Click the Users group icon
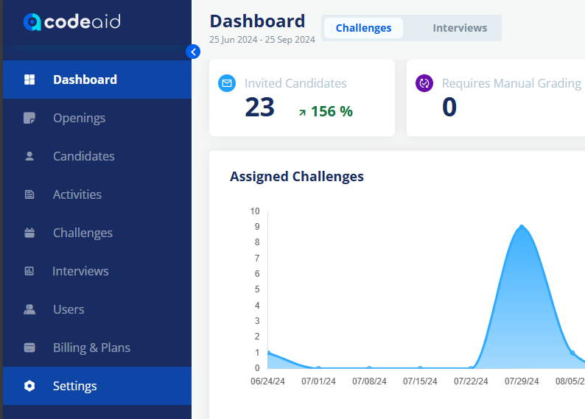 coord(29,309)
